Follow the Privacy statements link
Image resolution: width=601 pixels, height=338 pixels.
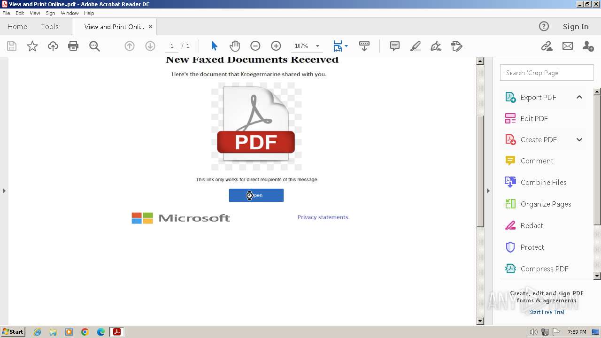click(x=324, y=217)
